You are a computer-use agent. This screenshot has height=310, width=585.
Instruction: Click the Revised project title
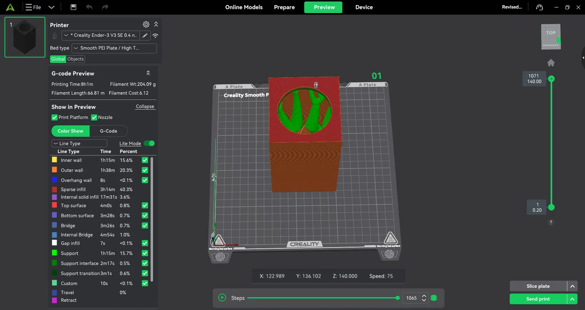[512, 7]
